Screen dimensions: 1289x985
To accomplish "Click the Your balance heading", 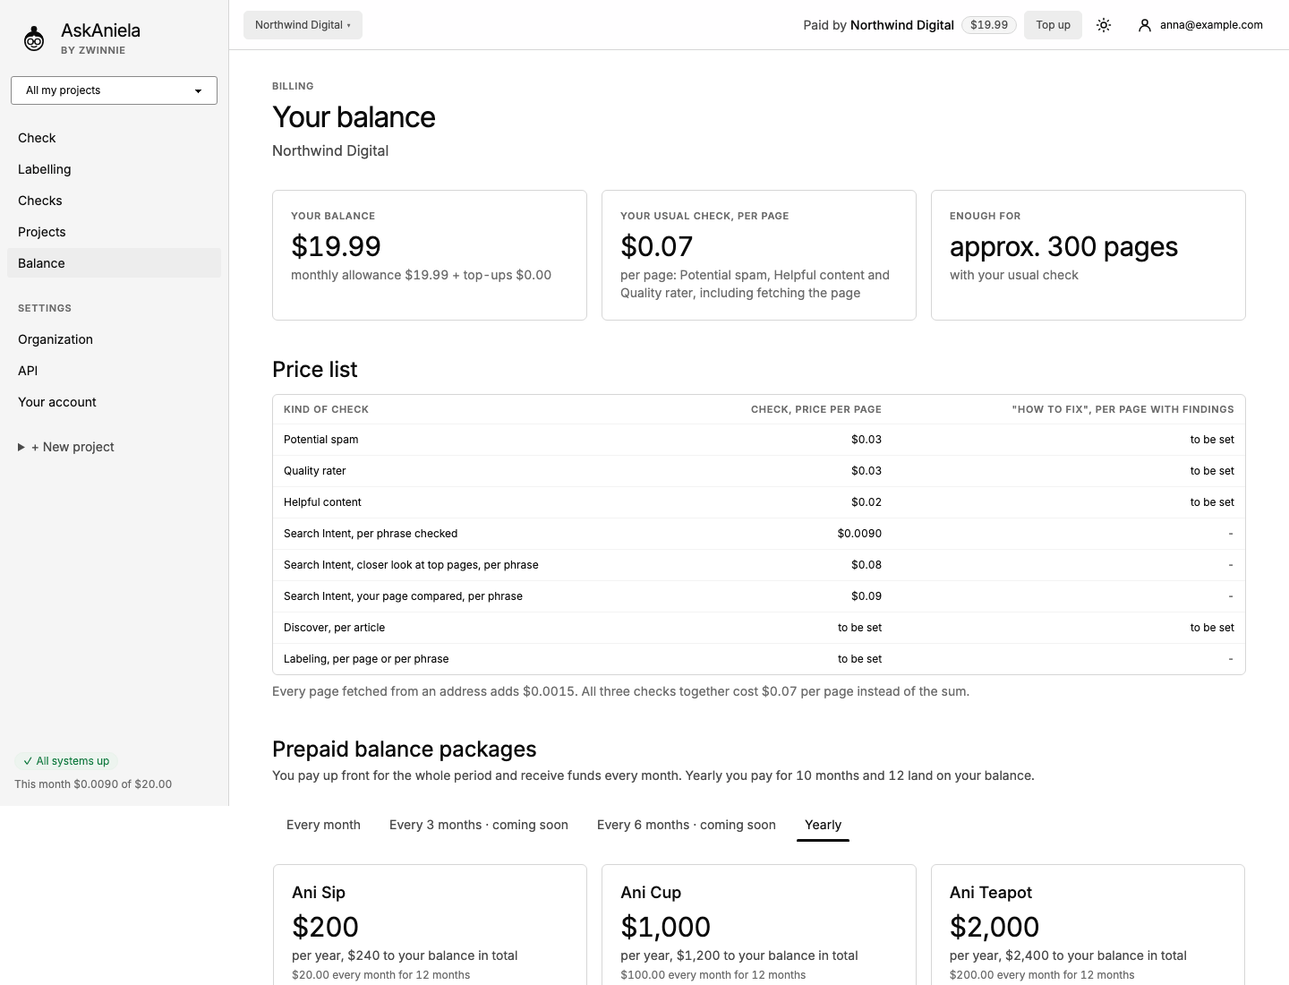I will click(354, 117).
